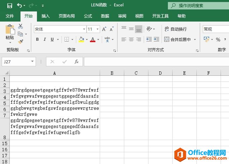Screen dimensions: 229x164
Task: Toggle Bottom Align icon
Action: 139,29
